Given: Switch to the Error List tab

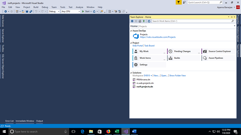Looking at the screenshot, I should (x=10, y=121).
